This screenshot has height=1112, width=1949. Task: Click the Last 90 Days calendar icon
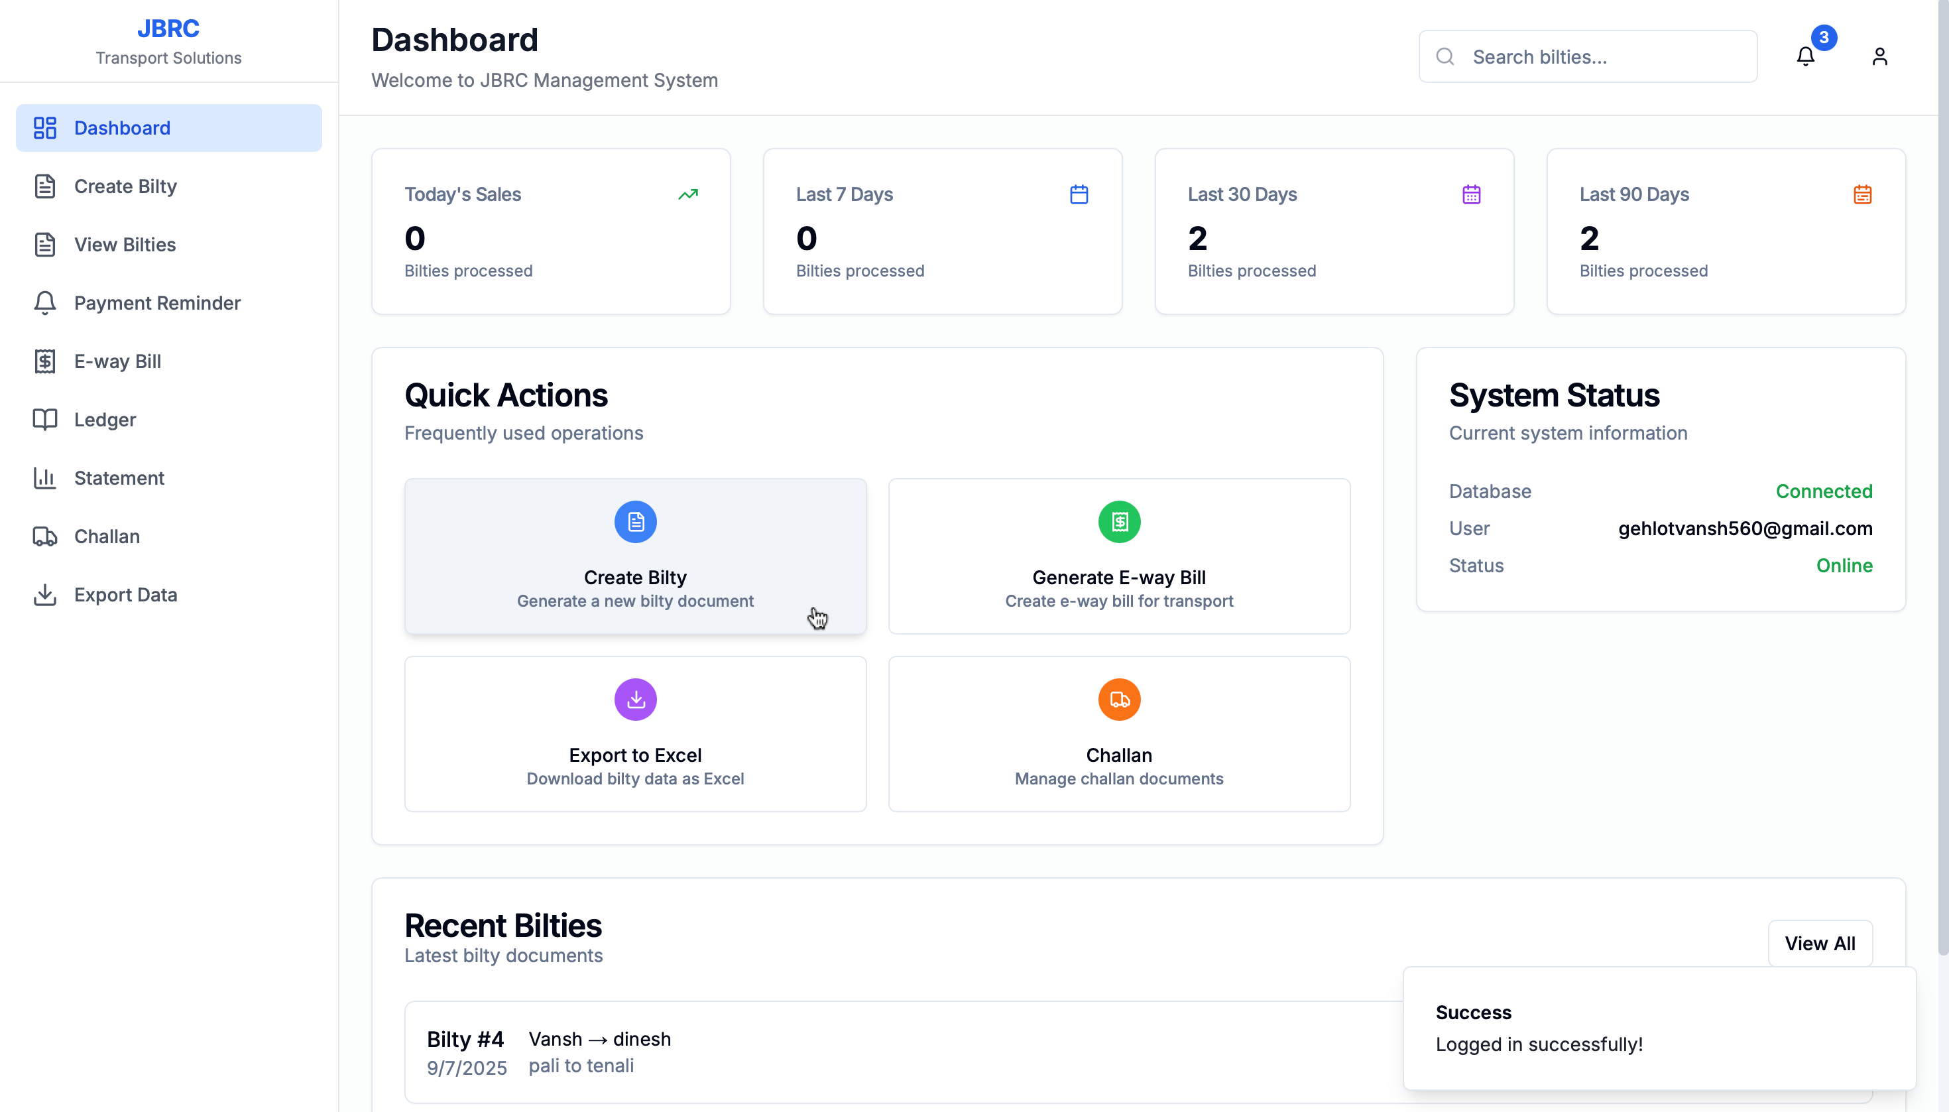click(1862, 195)
